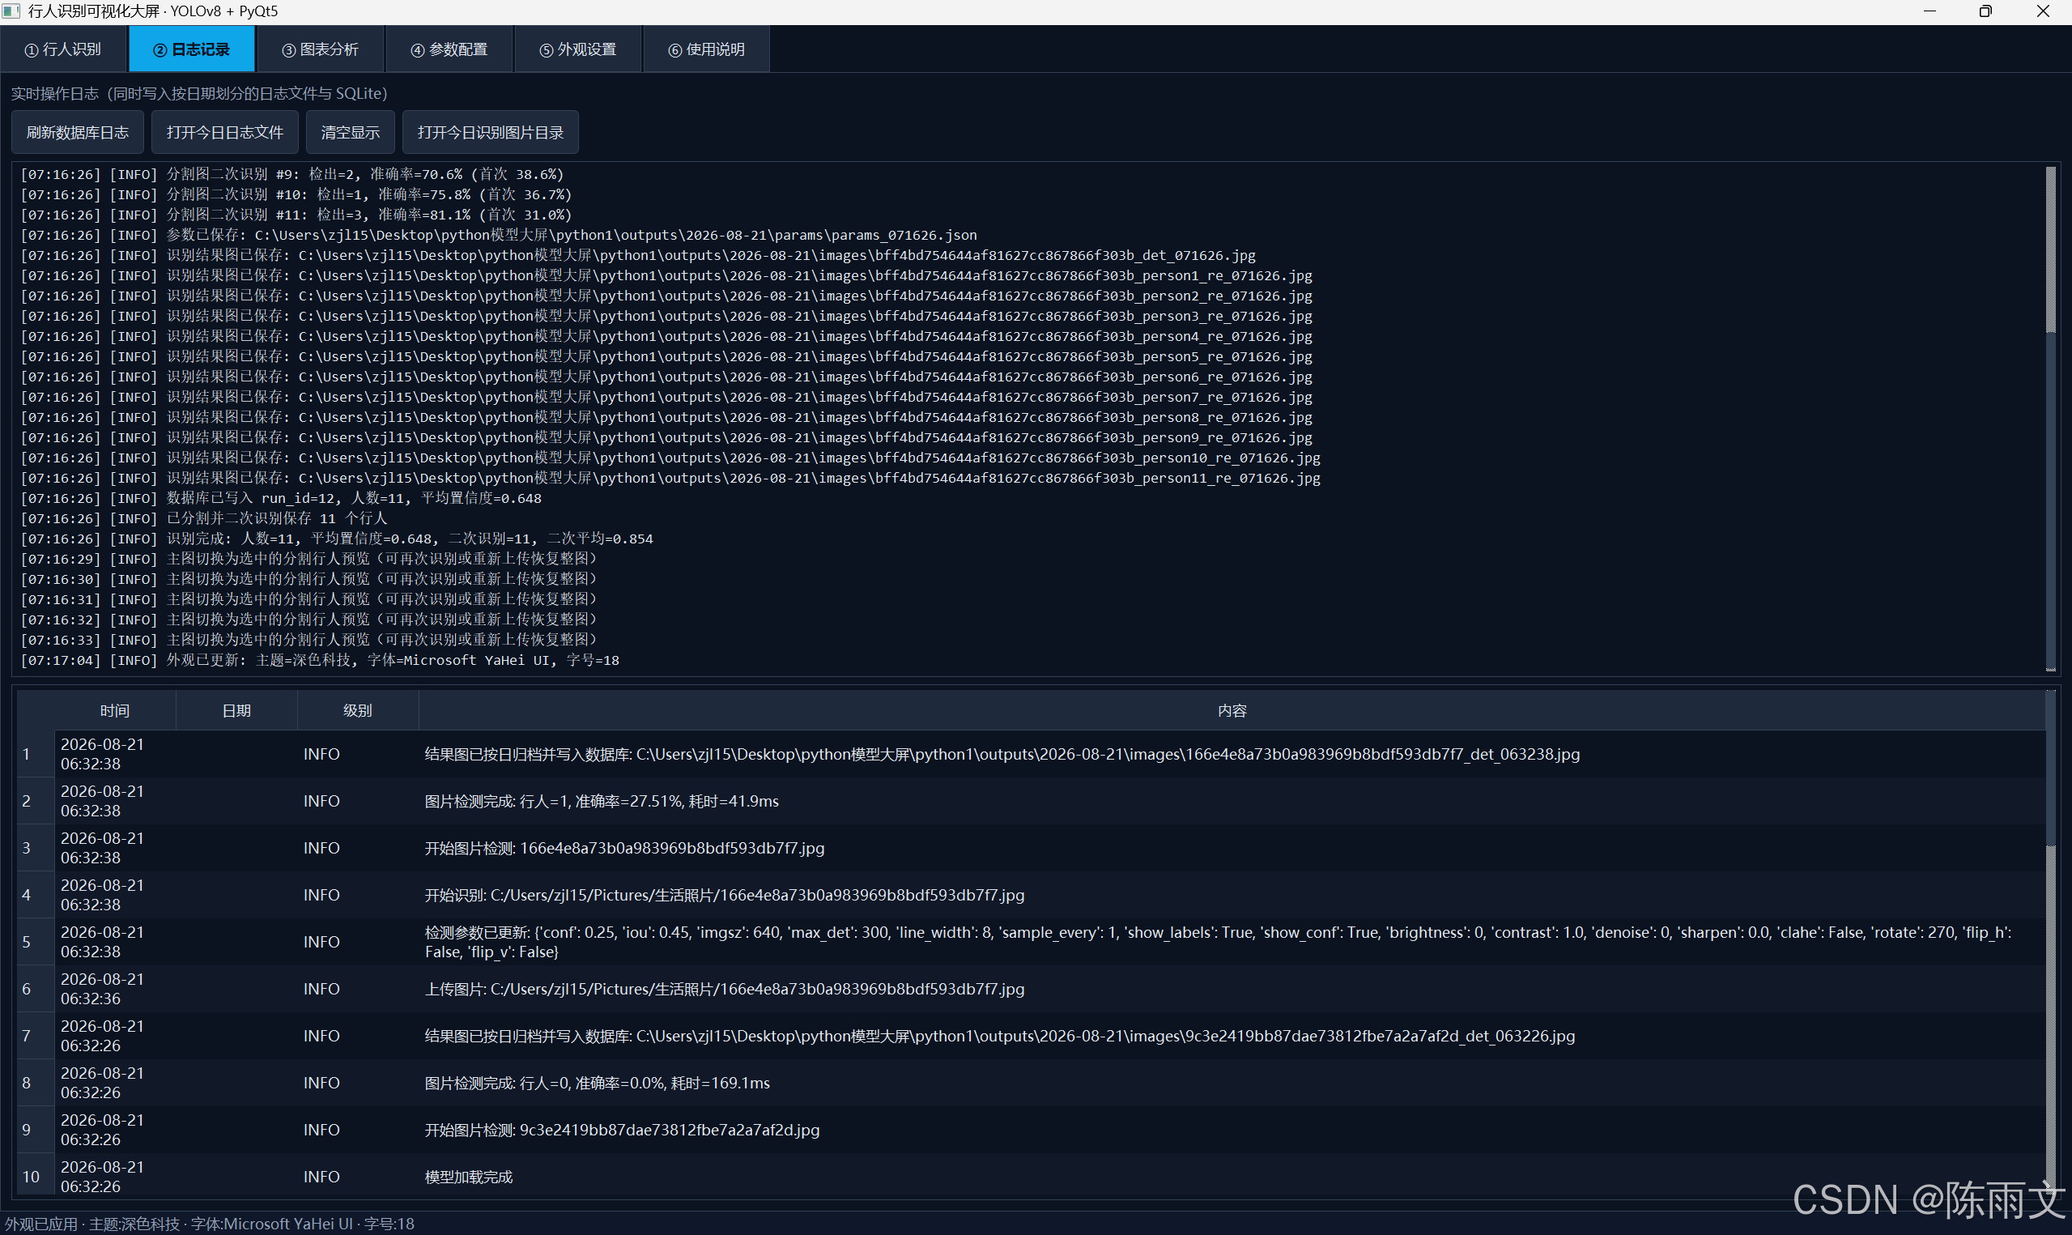Click the 时间 column header

coord(115,711)
